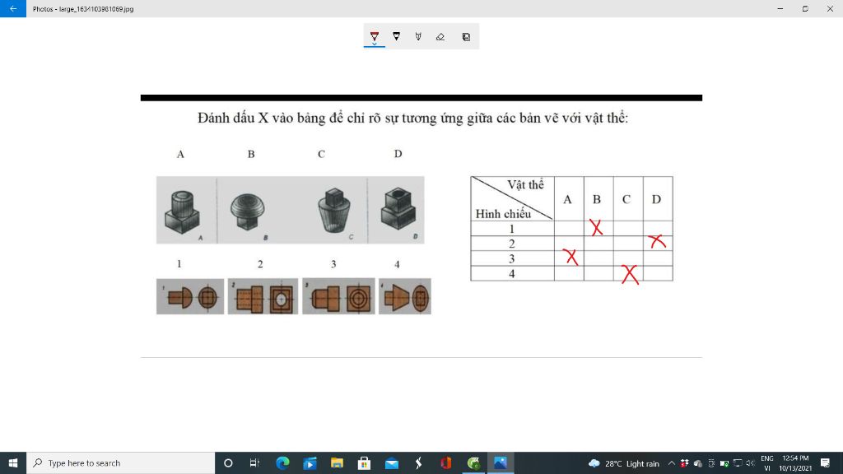
Task: Click the Hình chiếu table header
Action: [503, 214]
